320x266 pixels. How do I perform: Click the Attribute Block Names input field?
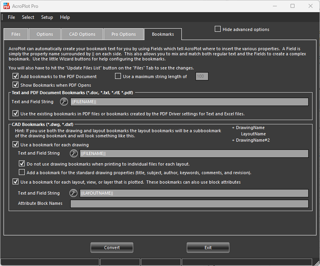coord(189,204)
